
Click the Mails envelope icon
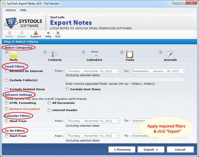[x=14, y=54]
